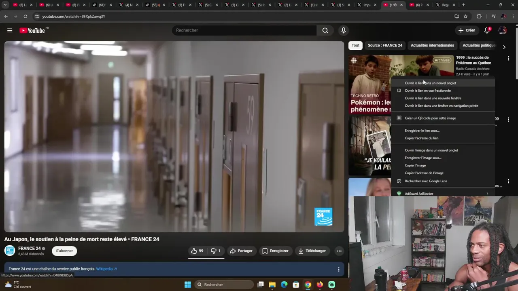Select Copier l'image
This screenshot has width=518, height=291.
[x=443, y=165]
